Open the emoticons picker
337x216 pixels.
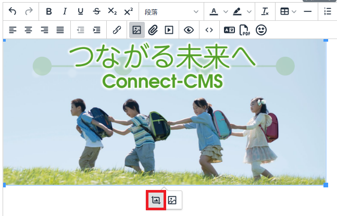[261, 30]
